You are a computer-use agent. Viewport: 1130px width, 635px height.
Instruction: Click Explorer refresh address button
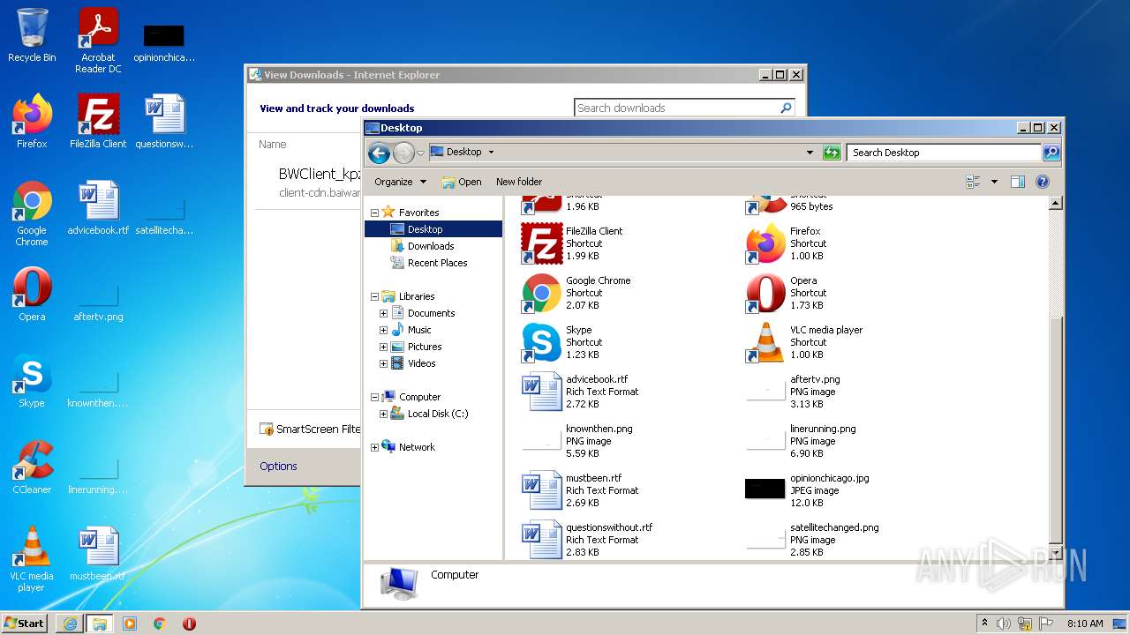(831, 153)
